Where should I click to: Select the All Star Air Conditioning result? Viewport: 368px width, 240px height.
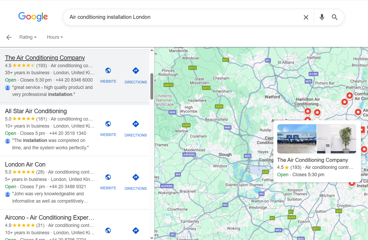point(36,111)
